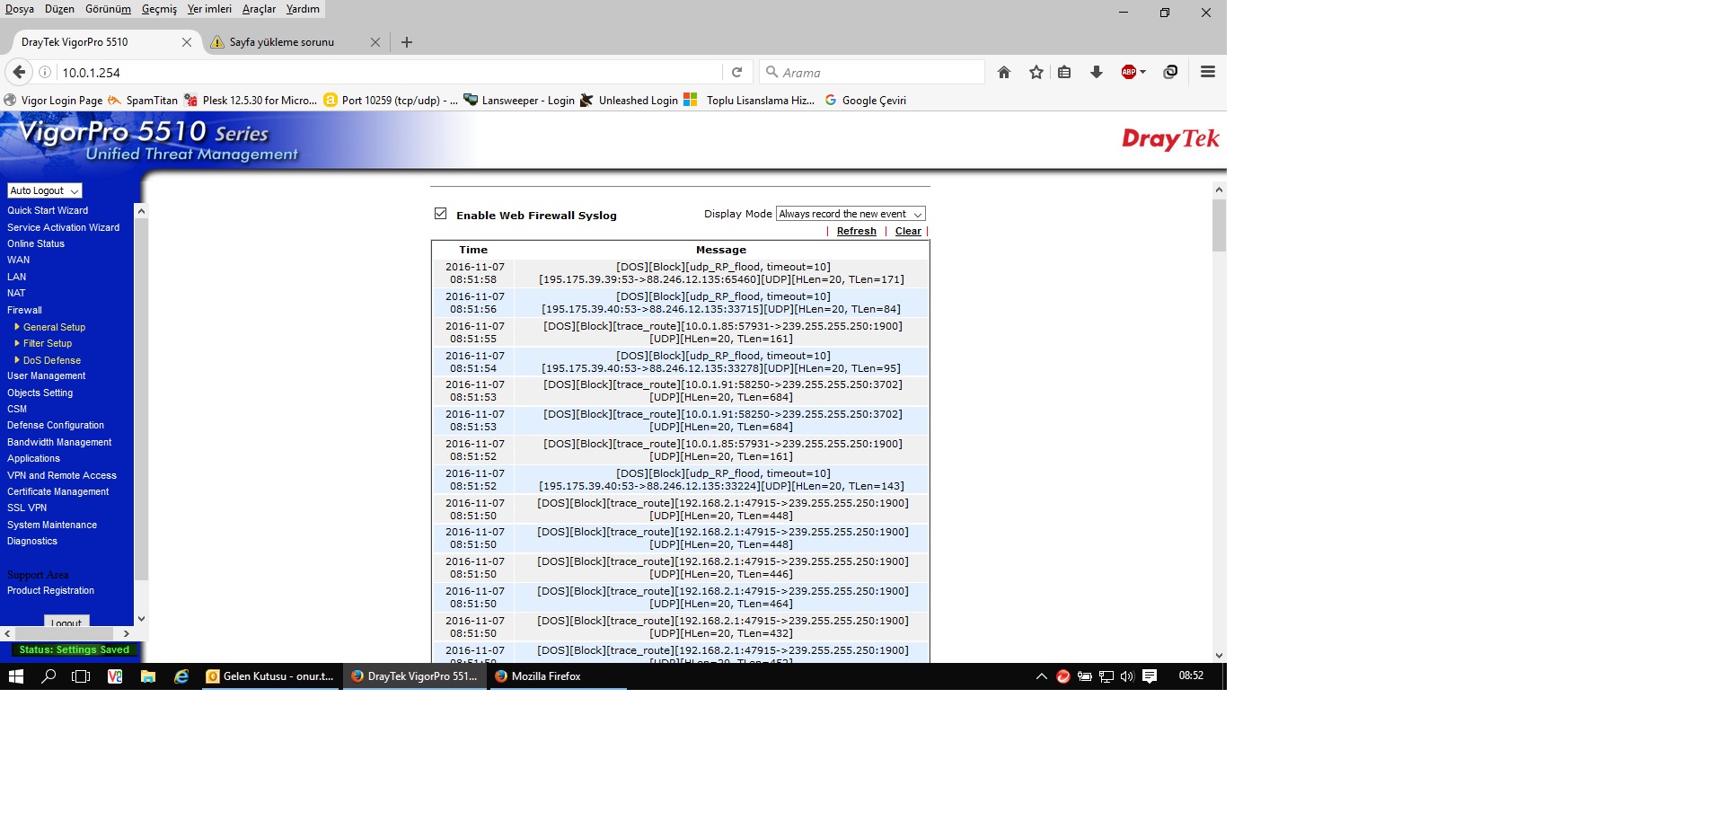This screenshot has width=1719, height=839.
Task: Click the page's vertical scrollbar thumb
Action: click(x=1219, y=225)
